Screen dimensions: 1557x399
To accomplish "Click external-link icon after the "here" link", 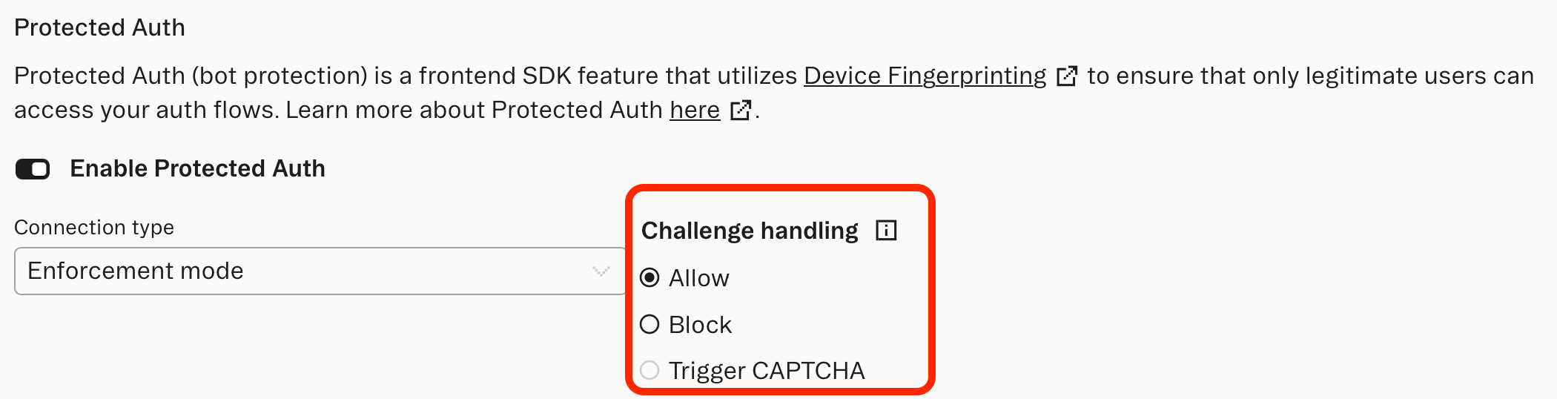I will (741, 110).
